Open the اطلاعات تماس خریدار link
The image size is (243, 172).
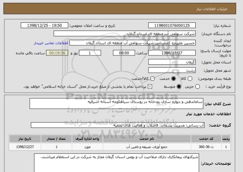pos(51,43)
